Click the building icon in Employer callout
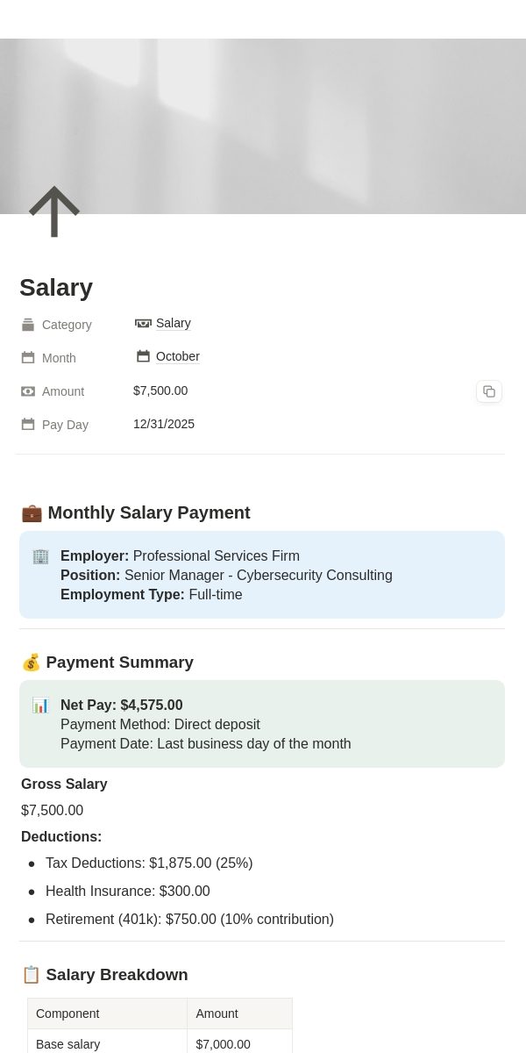 (40, 556)
